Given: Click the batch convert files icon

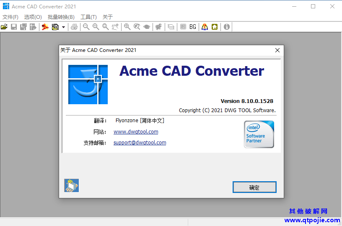Looking at the screenshot, I should coord(55,27).
